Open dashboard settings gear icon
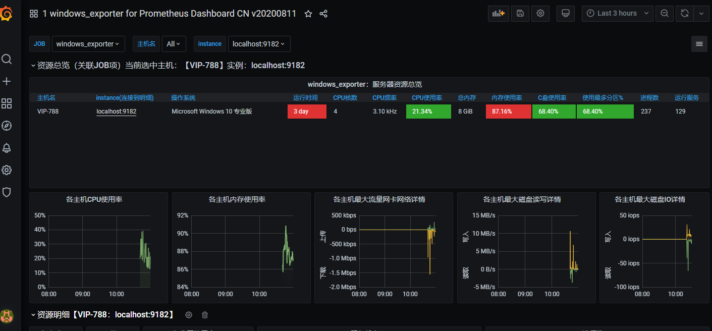This screenshot has width=712, height=331. click(540, 14)
